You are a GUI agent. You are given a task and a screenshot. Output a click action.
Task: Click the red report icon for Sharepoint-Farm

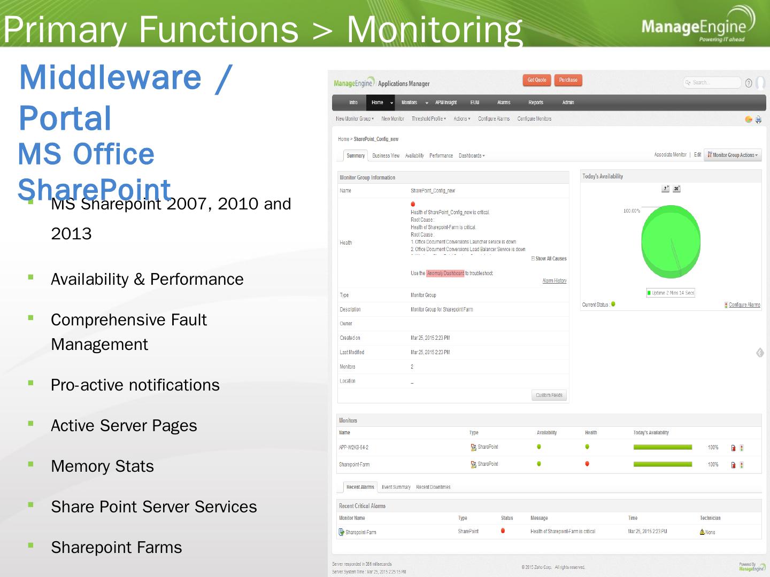pos(733,465)
